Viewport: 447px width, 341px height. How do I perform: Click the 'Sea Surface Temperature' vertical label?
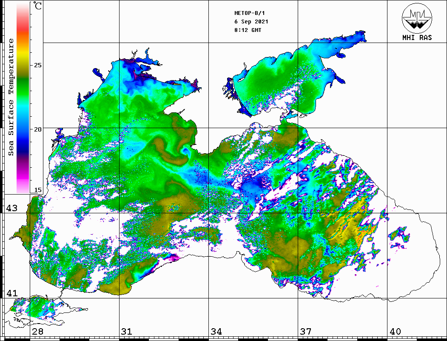(x=11, y=97)
